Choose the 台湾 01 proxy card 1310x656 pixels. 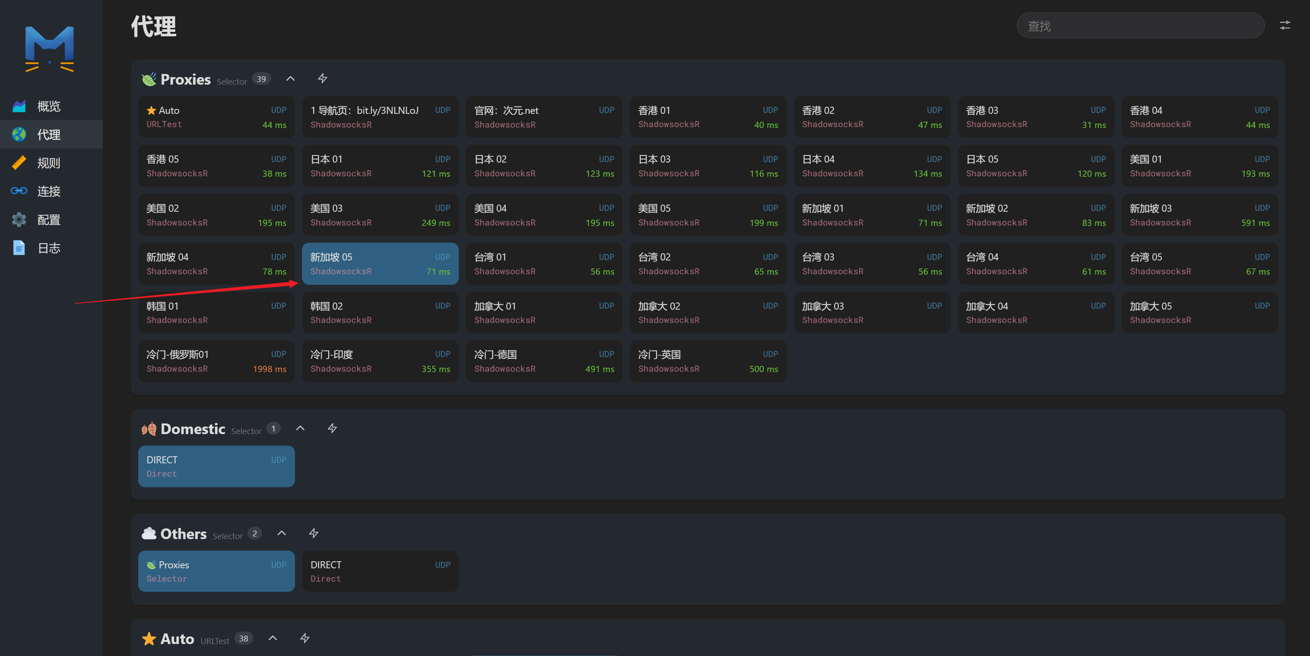[x=544, y=264]
